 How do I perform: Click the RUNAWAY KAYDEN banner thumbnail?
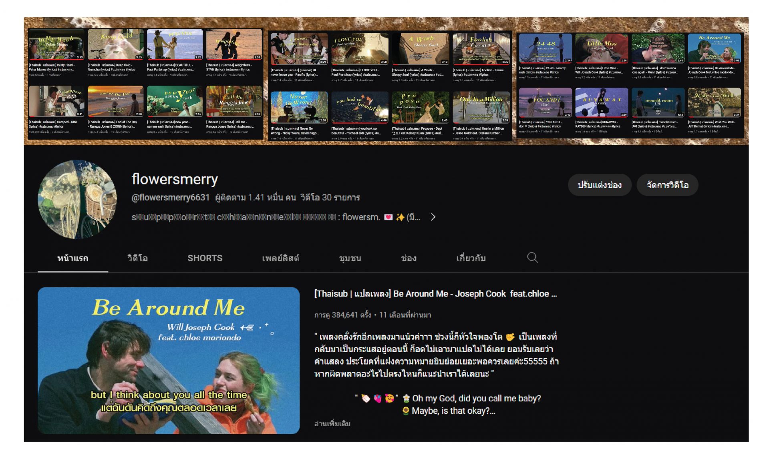tap(602, 102)
